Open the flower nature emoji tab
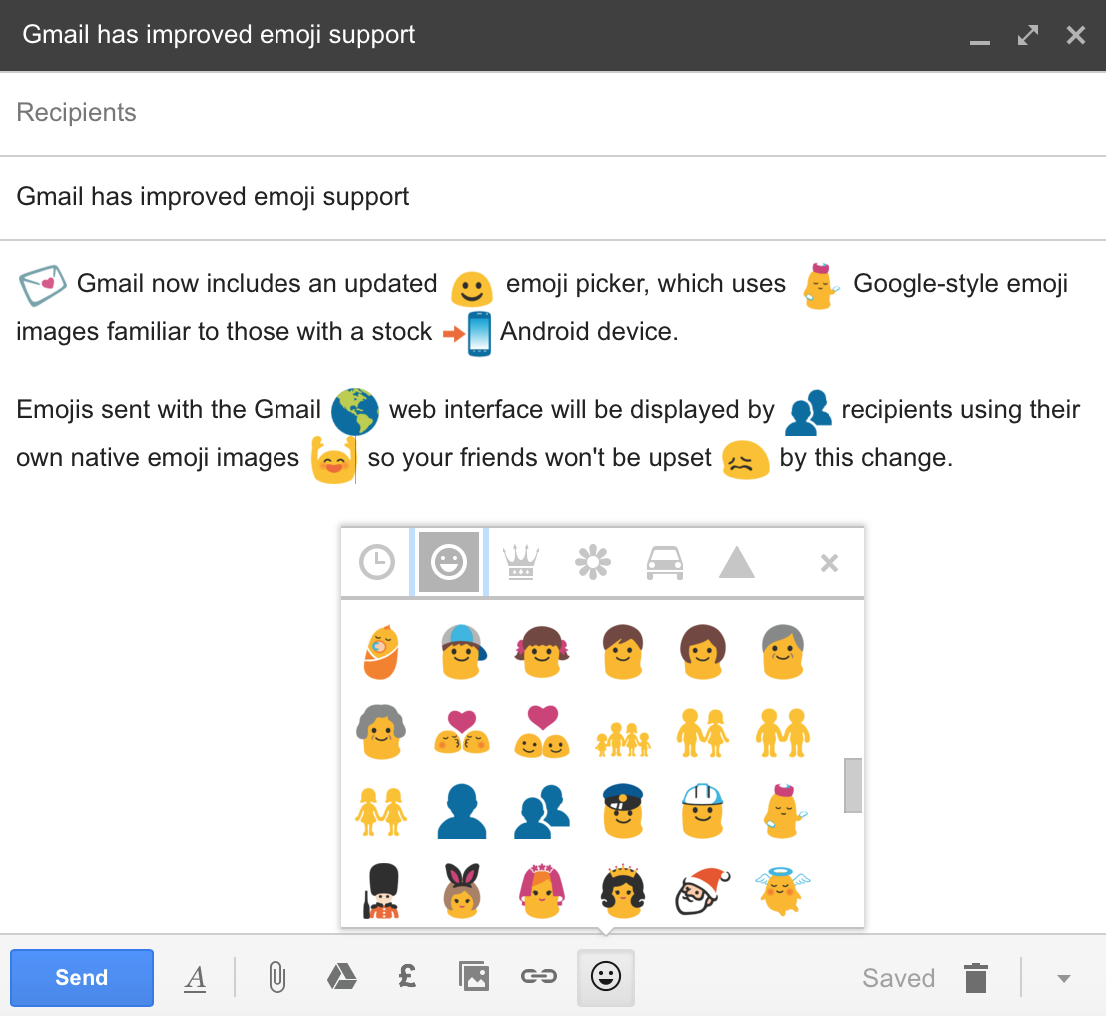Screen dimensions: 1106x1016 pos(593,563)
